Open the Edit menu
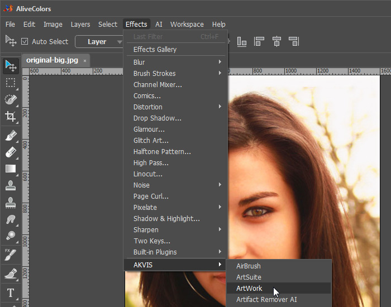The width and height of the screenshot is (391, 307). click(x=29, y=24)
